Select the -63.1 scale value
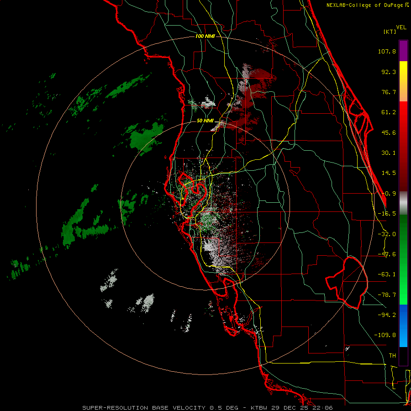The image size is (411, 411). (387, 274)
